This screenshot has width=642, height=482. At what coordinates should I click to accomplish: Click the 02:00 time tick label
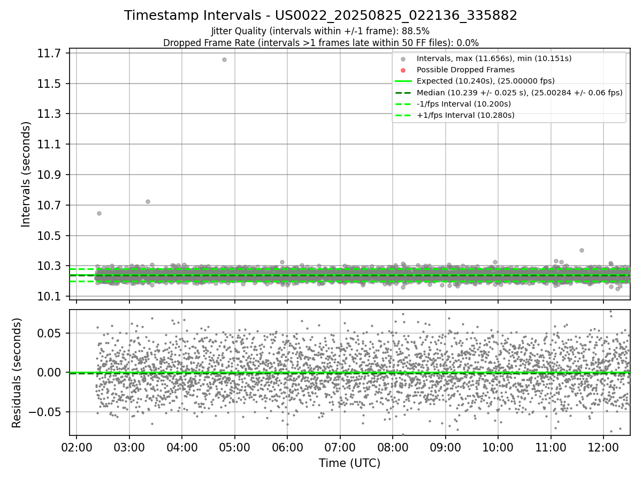pos(77,447)
